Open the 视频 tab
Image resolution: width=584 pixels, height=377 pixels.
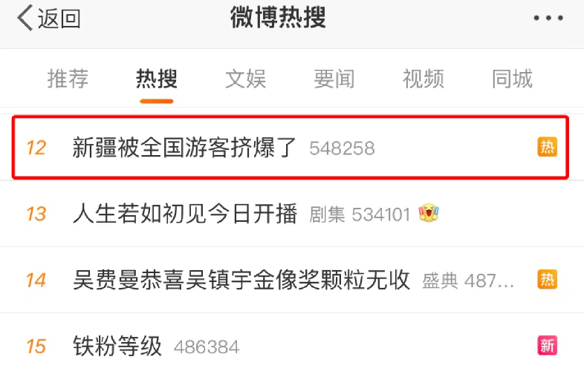[x=423, y=79]
